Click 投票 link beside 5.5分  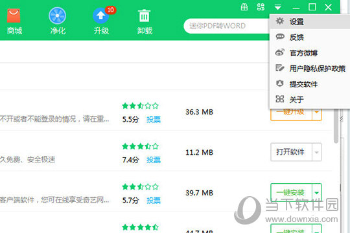click(x=154, y=120)
